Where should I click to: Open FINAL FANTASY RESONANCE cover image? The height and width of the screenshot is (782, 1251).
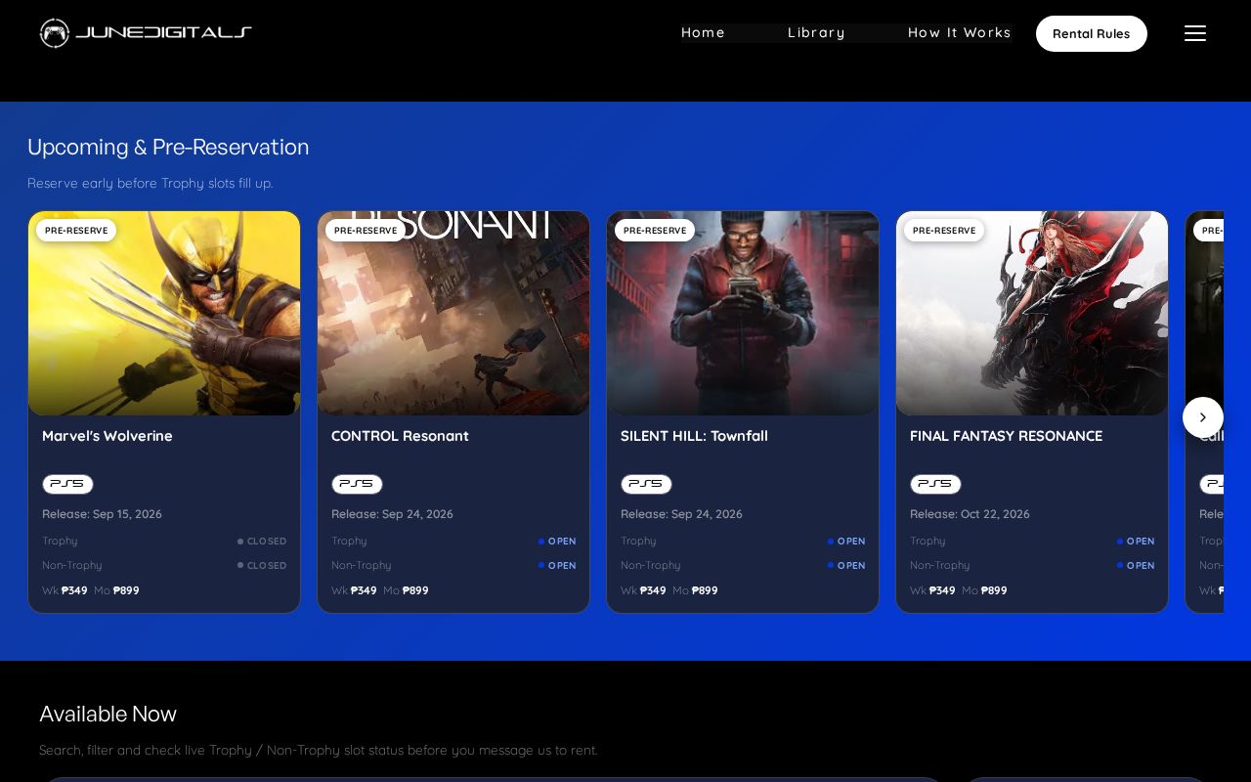point(1032,313)
